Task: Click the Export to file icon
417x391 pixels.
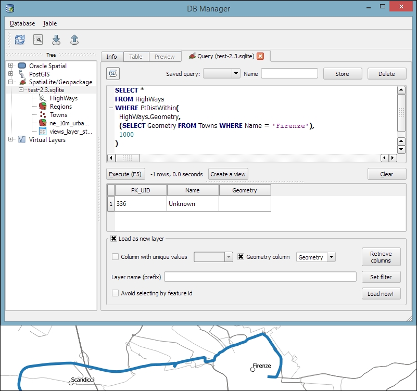Action: (74, 40)
